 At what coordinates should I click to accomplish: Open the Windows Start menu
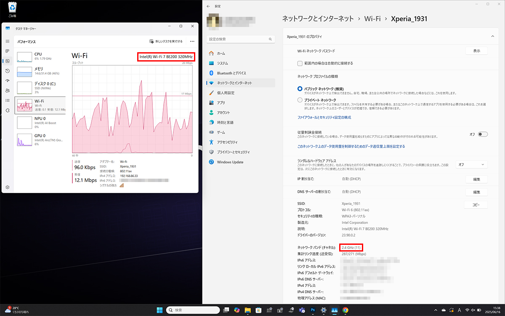160,310
